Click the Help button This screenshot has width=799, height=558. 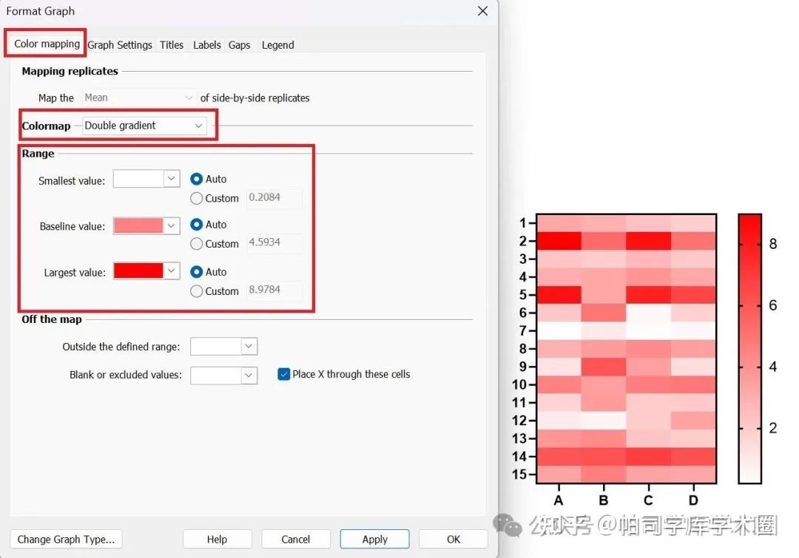[217, 540]
